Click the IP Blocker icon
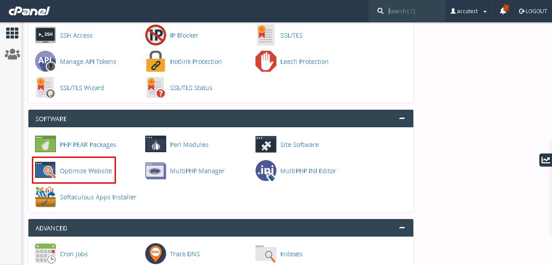The height and width of the screenshot is (265, 552). click(156, 35)
